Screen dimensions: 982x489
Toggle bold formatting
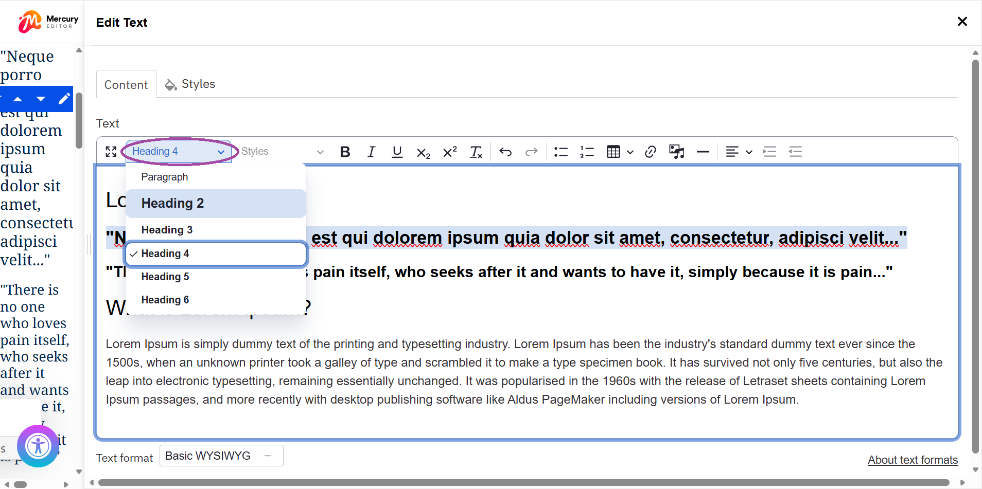344,151
